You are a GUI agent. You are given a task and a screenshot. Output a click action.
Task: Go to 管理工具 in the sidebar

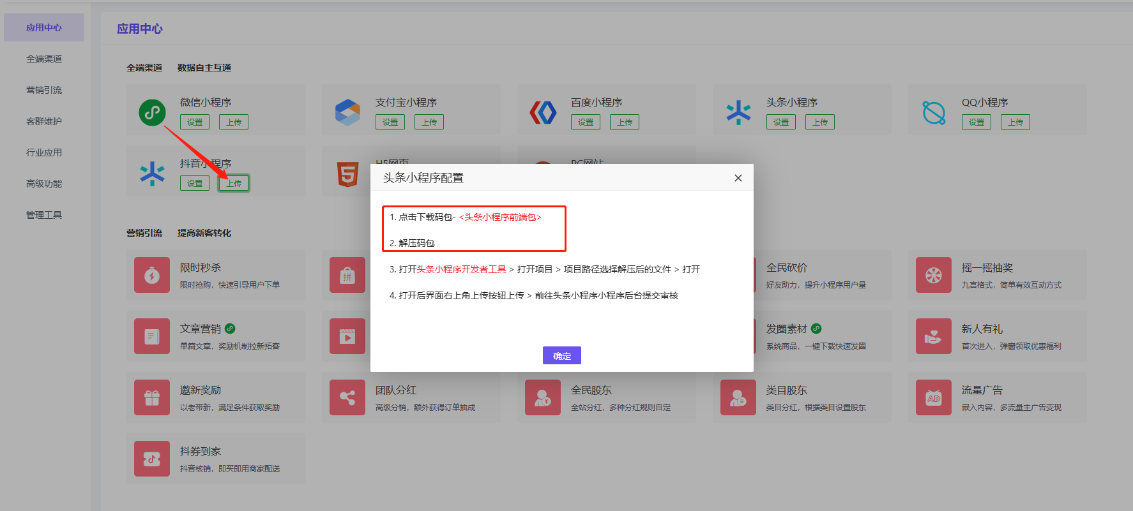[44, 215]
